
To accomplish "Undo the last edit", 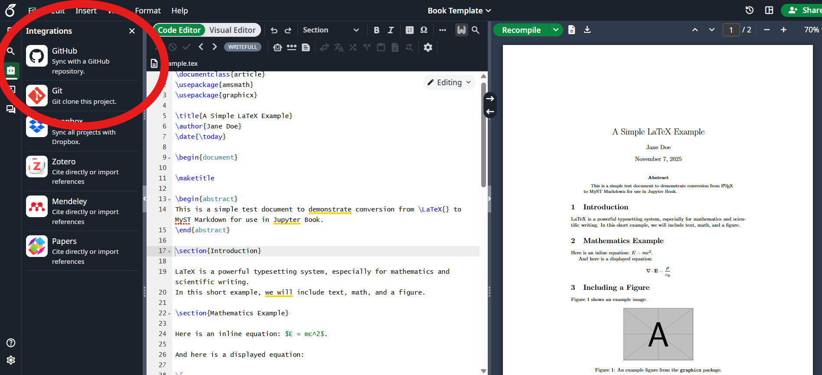I will click(274, 30).
